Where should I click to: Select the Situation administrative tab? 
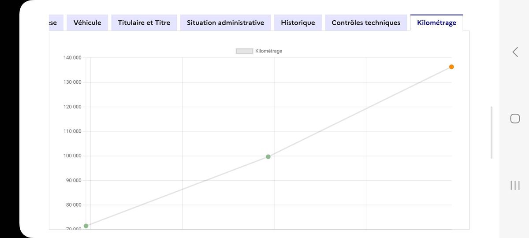click(225, 23)
